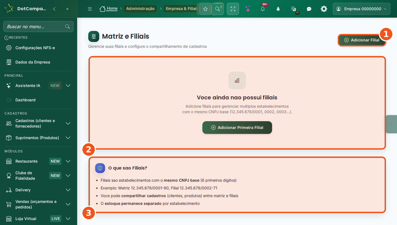397x225 pixels.
Task: Click the "O que sao Filiais?" heading
Action: (128, 168)
